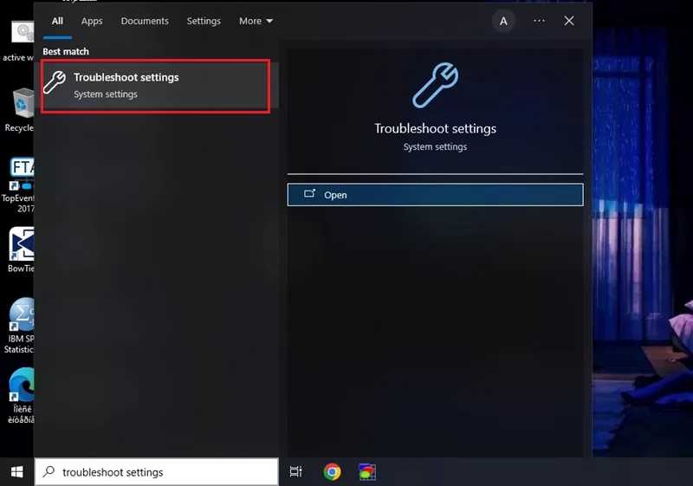693x486 pixels.
Task: Open the Troubleshoot settings best match result
Action: pos(156,86)
